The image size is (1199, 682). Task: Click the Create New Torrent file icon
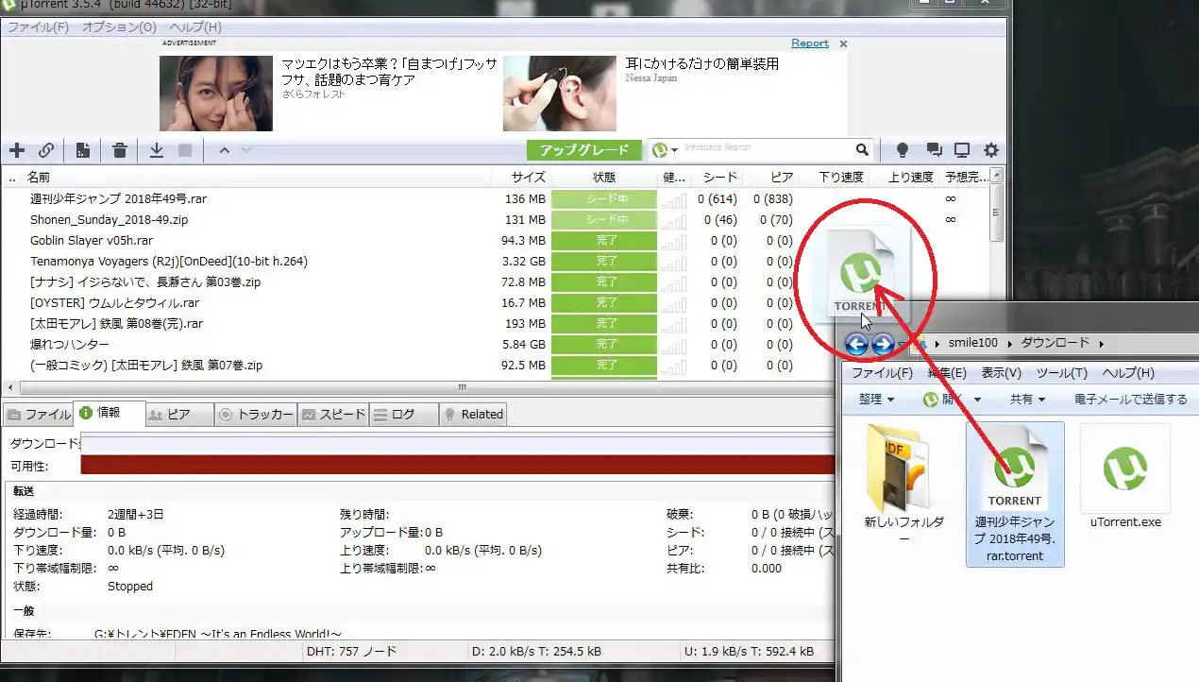coord(83,150)
